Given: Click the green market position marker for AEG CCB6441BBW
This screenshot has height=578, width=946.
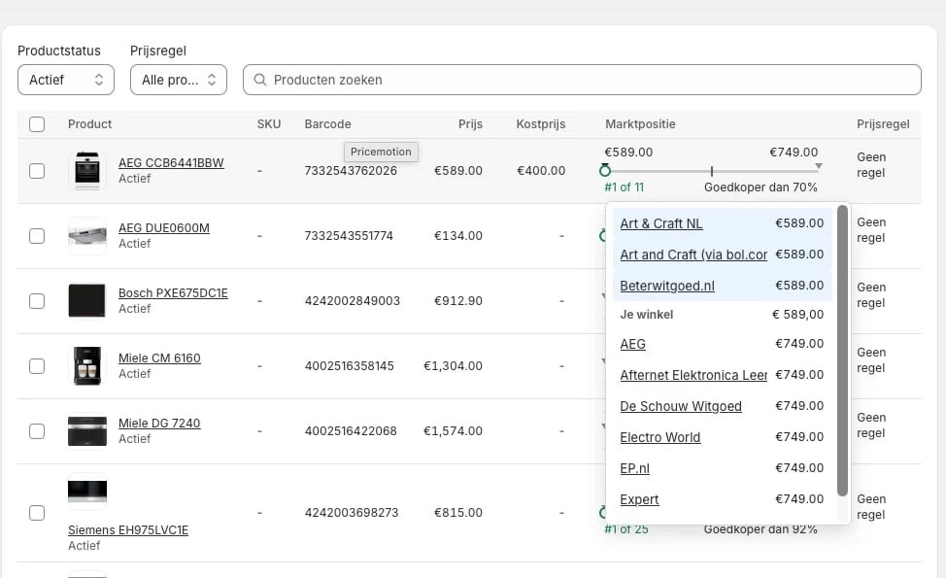Looking at the screenshot, I should 605,170.
